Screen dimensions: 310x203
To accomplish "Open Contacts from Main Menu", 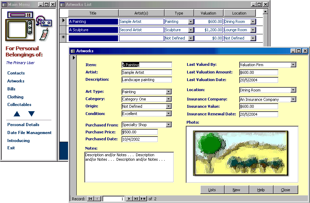I will (x=16, y=73).
